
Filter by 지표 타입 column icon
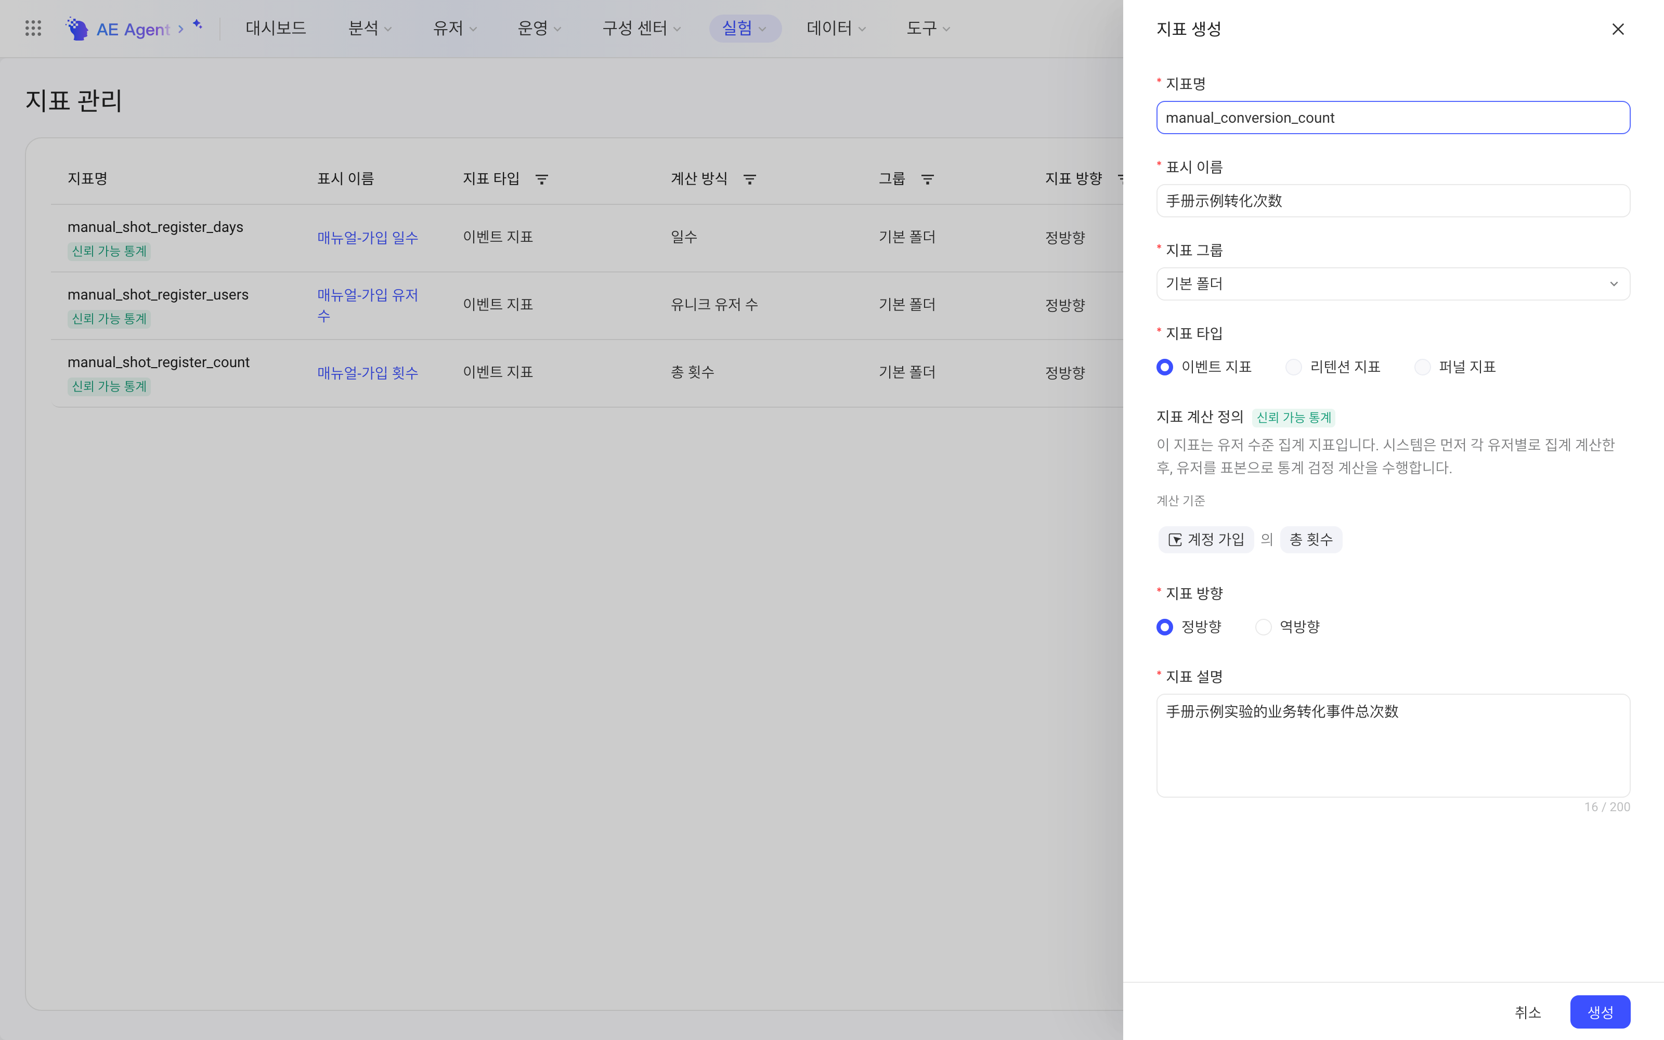542,179
